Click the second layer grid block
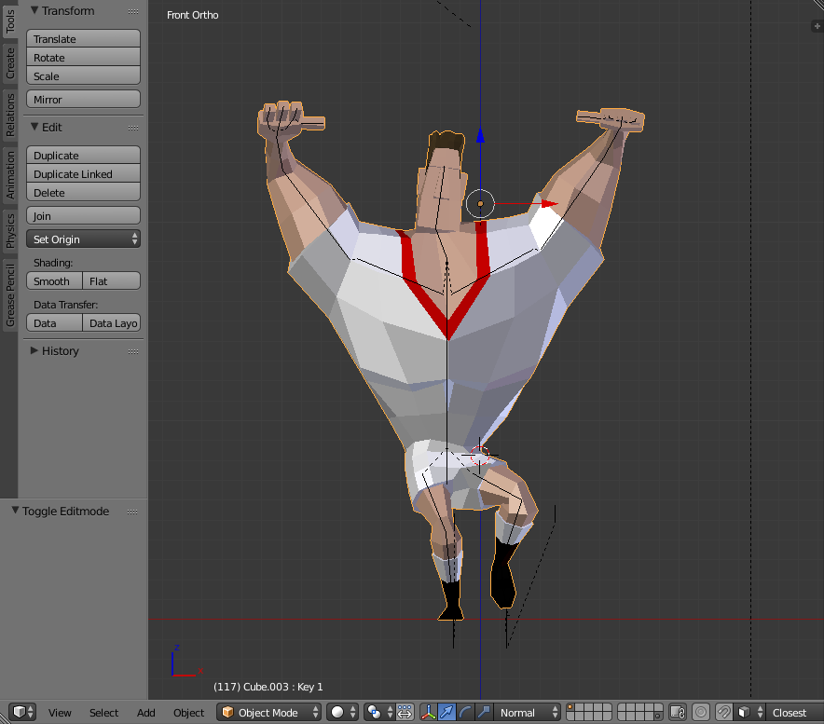This screenshot has height=724, width=824. 639,712
